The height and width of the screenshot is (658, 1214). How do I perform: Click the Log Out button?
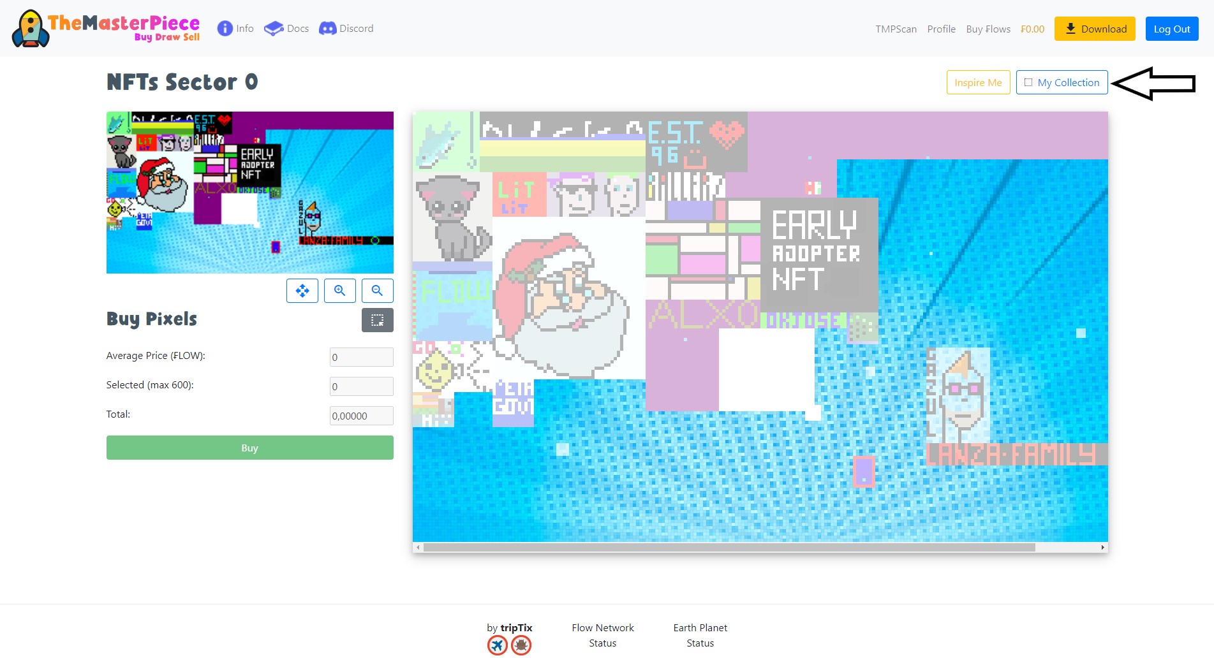click(x=1172, y=29)
